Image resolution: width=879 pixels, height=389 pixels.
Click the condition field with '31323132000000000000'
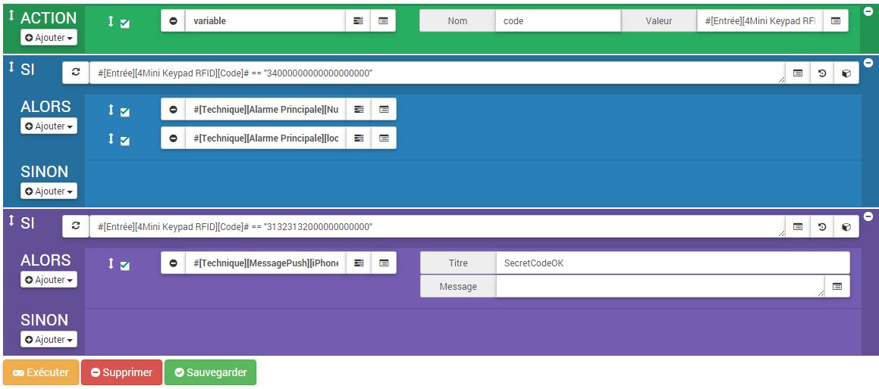(x=438, y=226)
